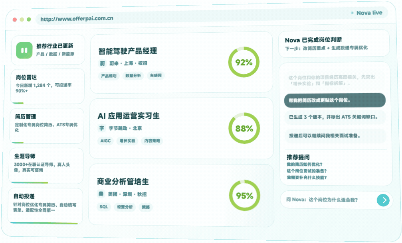Screen dimensions: 402x243
Task: Click the 数据分析 tag
Action: coord(133,76)
